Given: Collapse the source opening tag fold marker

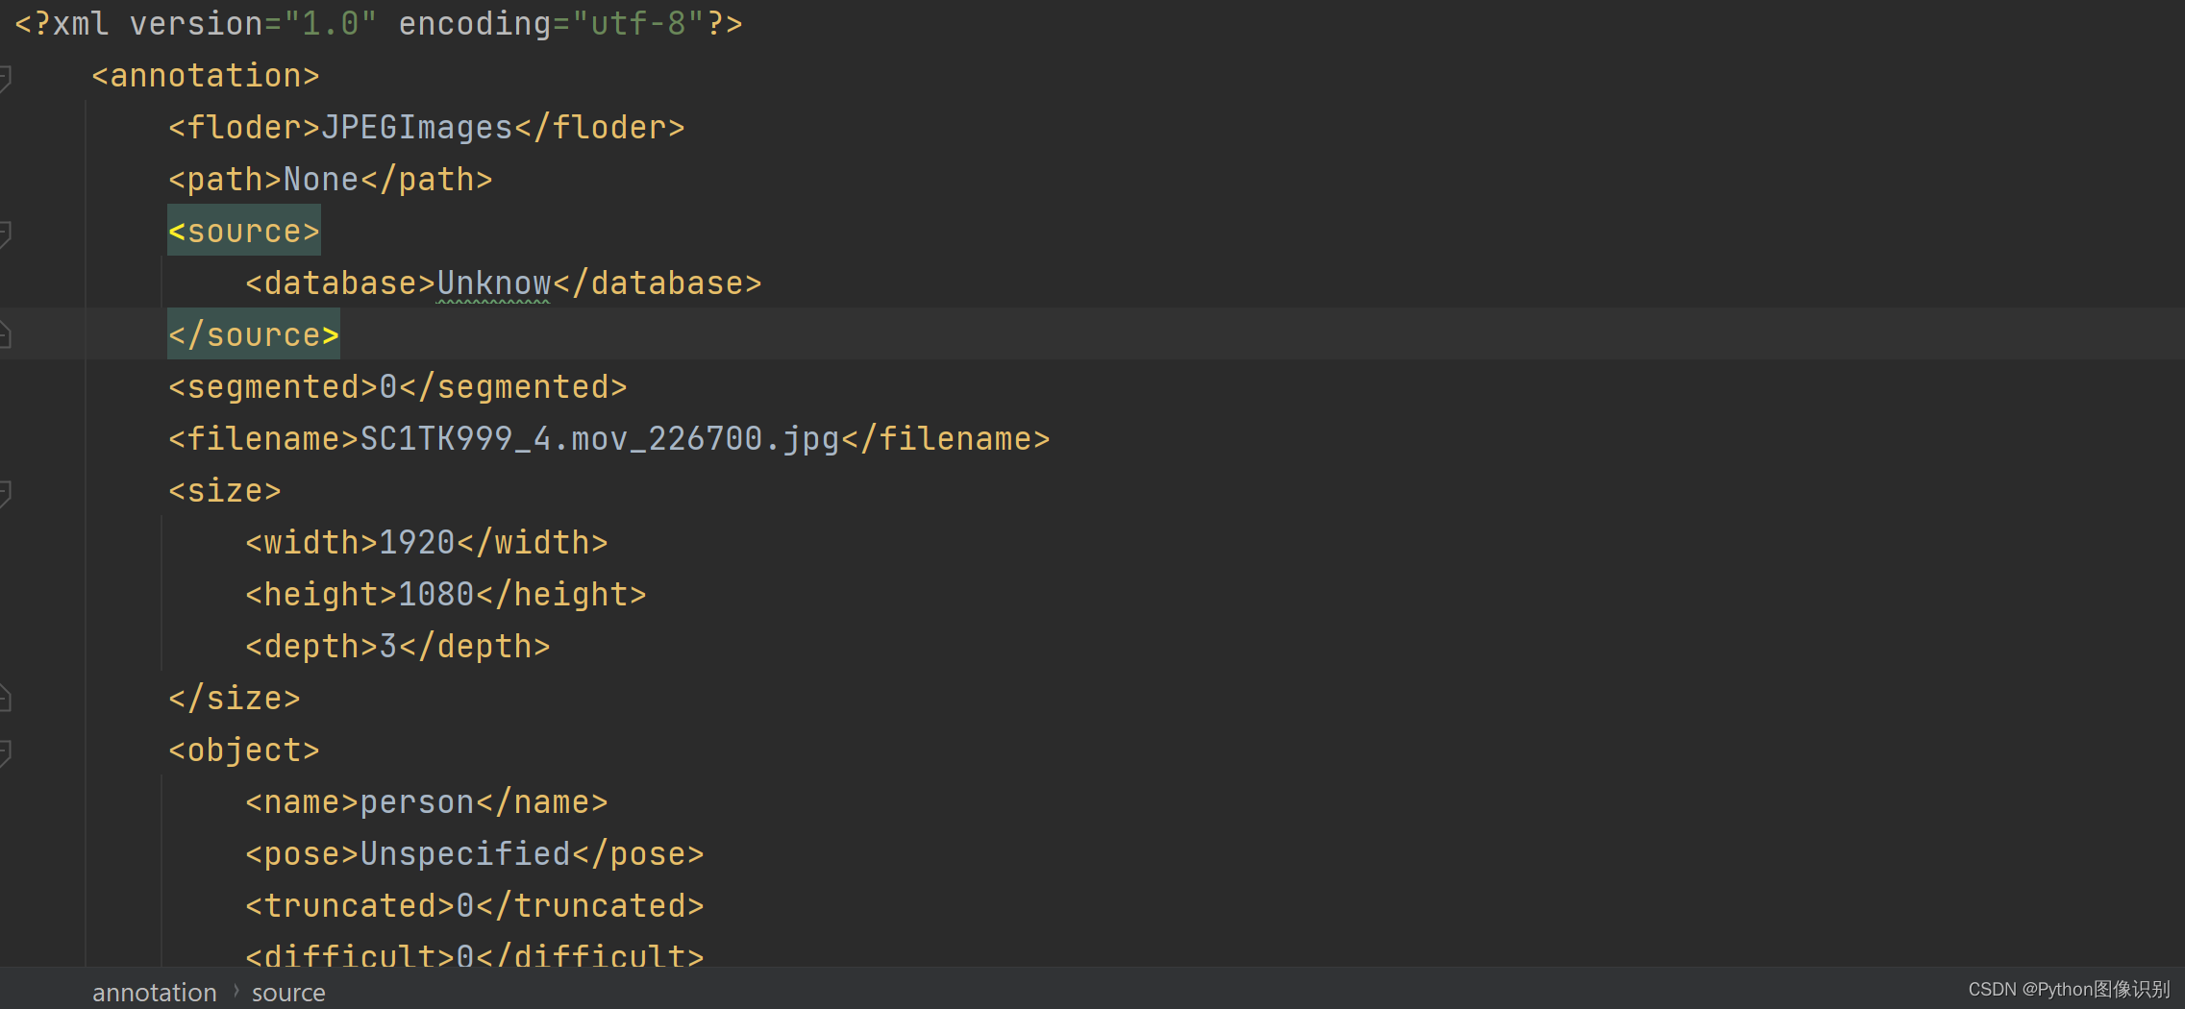Looking at the screenshot, I should coord(5,233).
